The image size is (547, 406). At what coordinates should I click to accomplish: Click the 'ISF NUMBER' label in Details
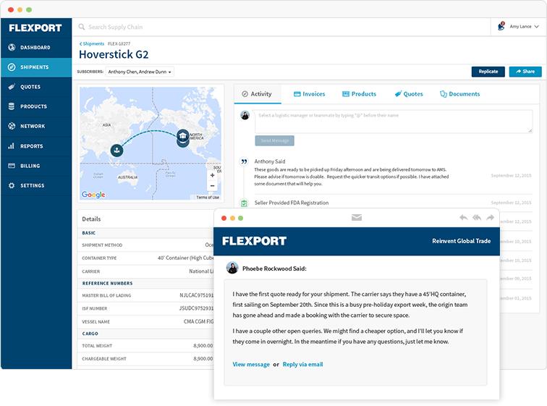click(x=95, y=309)
